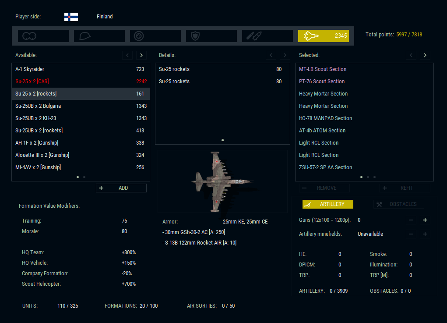Viewport: 447px width, 323px height.
Task: Go to previous page of Selected list
Action: [411, 55]
